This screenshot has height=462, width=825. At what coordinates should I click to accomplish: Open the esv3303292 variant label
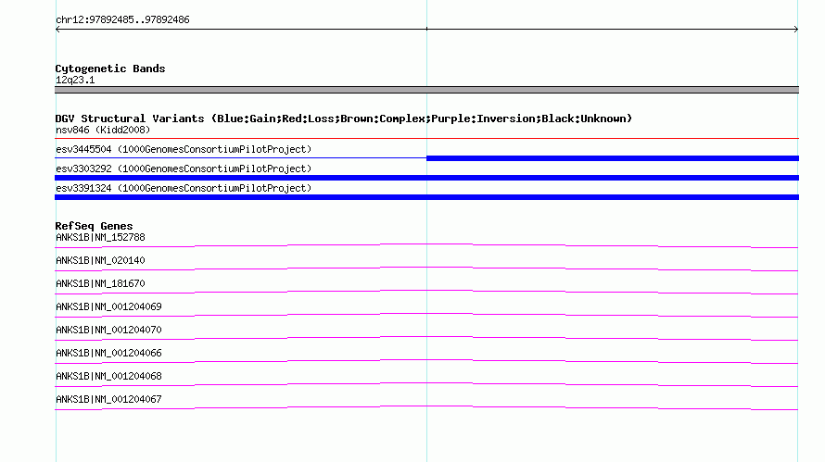tap(184, 169)
